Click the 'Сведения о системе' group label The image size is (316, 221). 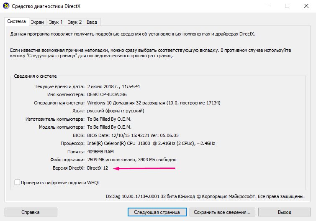(x=35, y=76)
